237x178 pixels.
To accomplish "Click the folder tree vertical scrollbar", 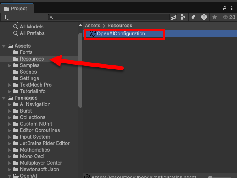I will [x=80, y=71].
